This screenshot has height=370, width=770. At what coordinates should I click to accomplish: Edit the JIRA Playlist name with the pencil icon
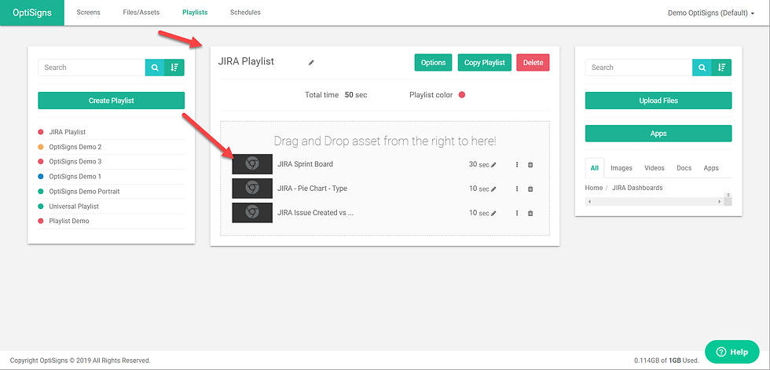coord(311,63)
